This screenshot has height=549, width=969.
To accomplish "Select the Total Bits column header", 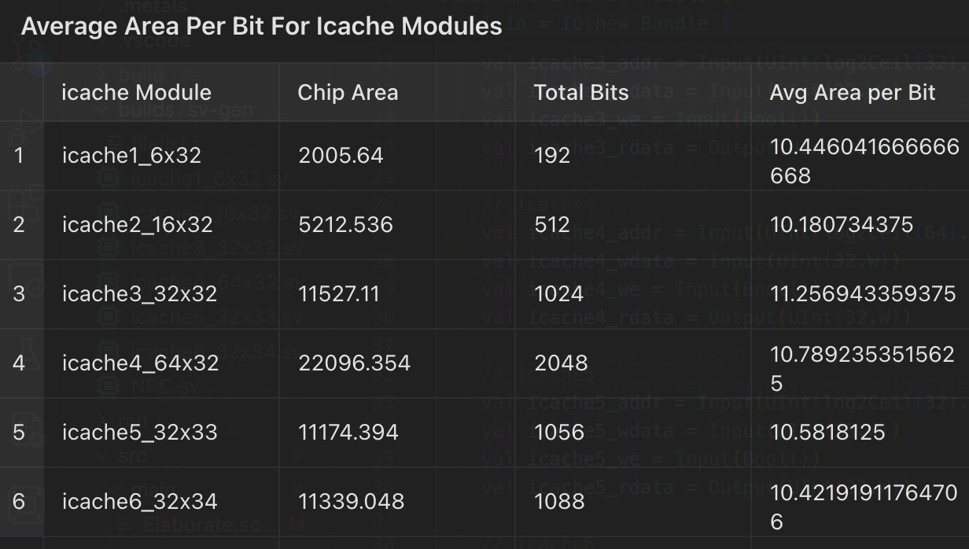I will tap(581, 93).
